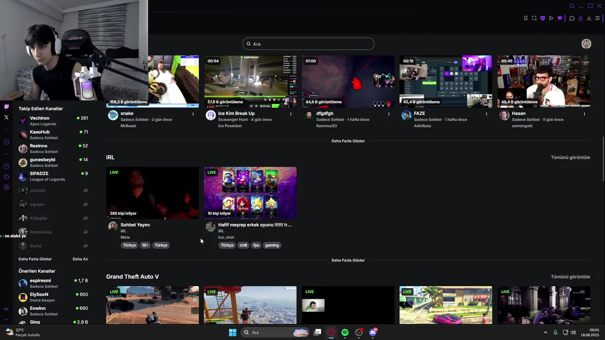Play the FAZE clip thumbnail
This screenshot has height=340, width=605.
(x=446, y=82)
